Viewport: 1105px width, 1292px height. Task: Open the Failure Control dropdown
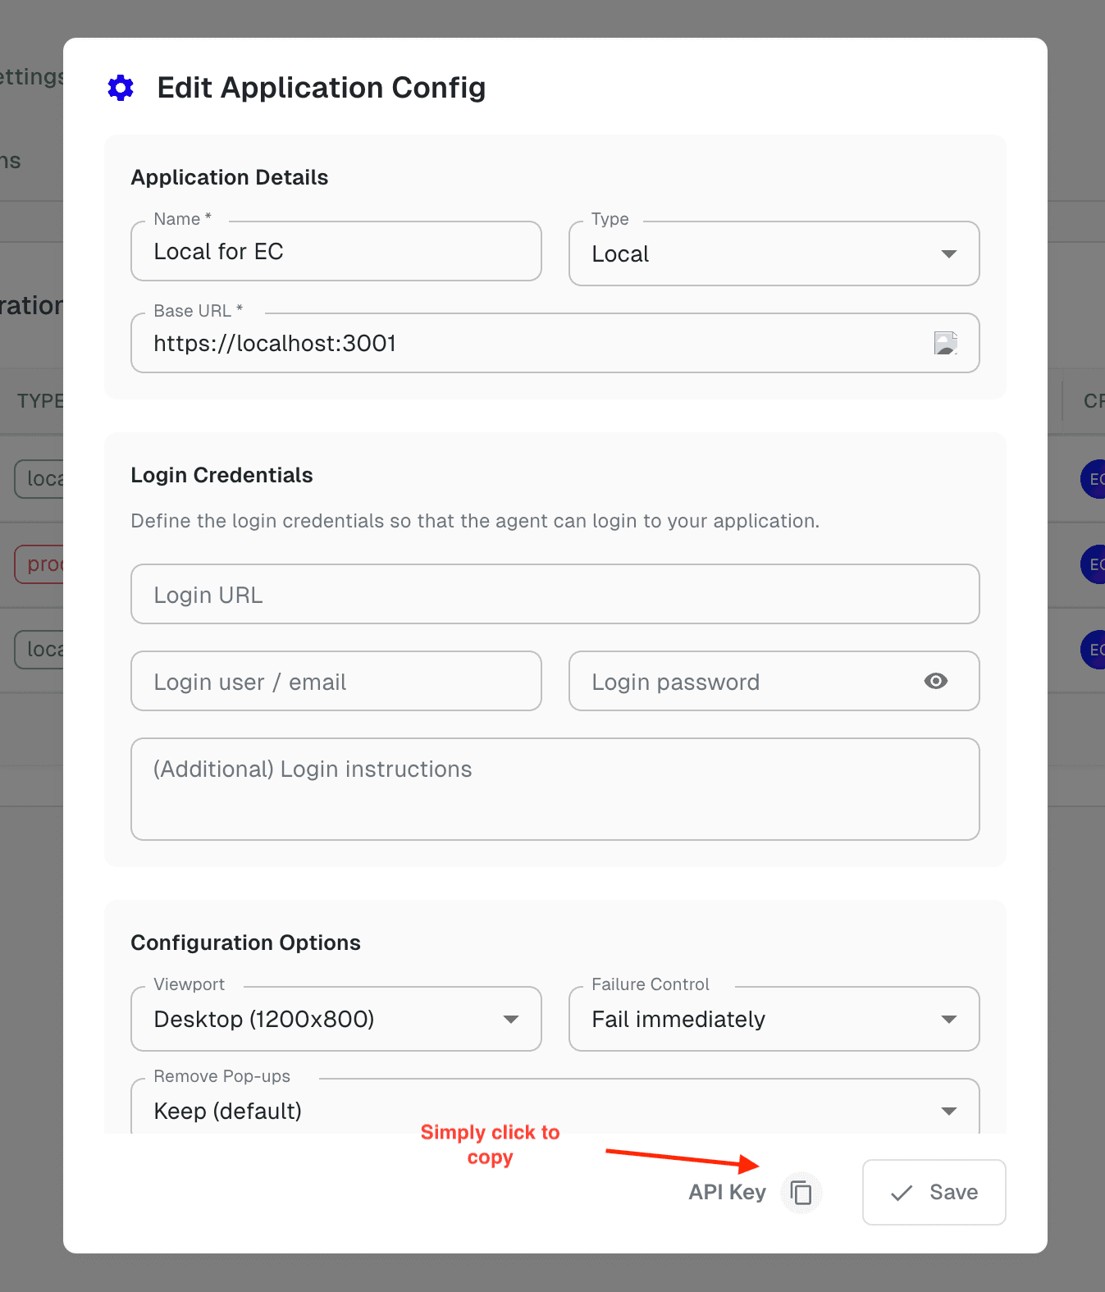[773, 1019]
